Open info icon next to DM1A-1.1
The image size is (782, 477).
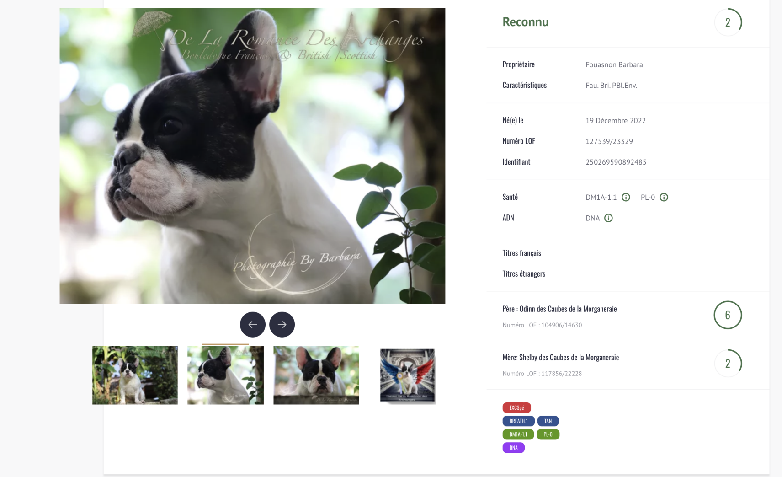pyautogui.click(x=626, y=197)
